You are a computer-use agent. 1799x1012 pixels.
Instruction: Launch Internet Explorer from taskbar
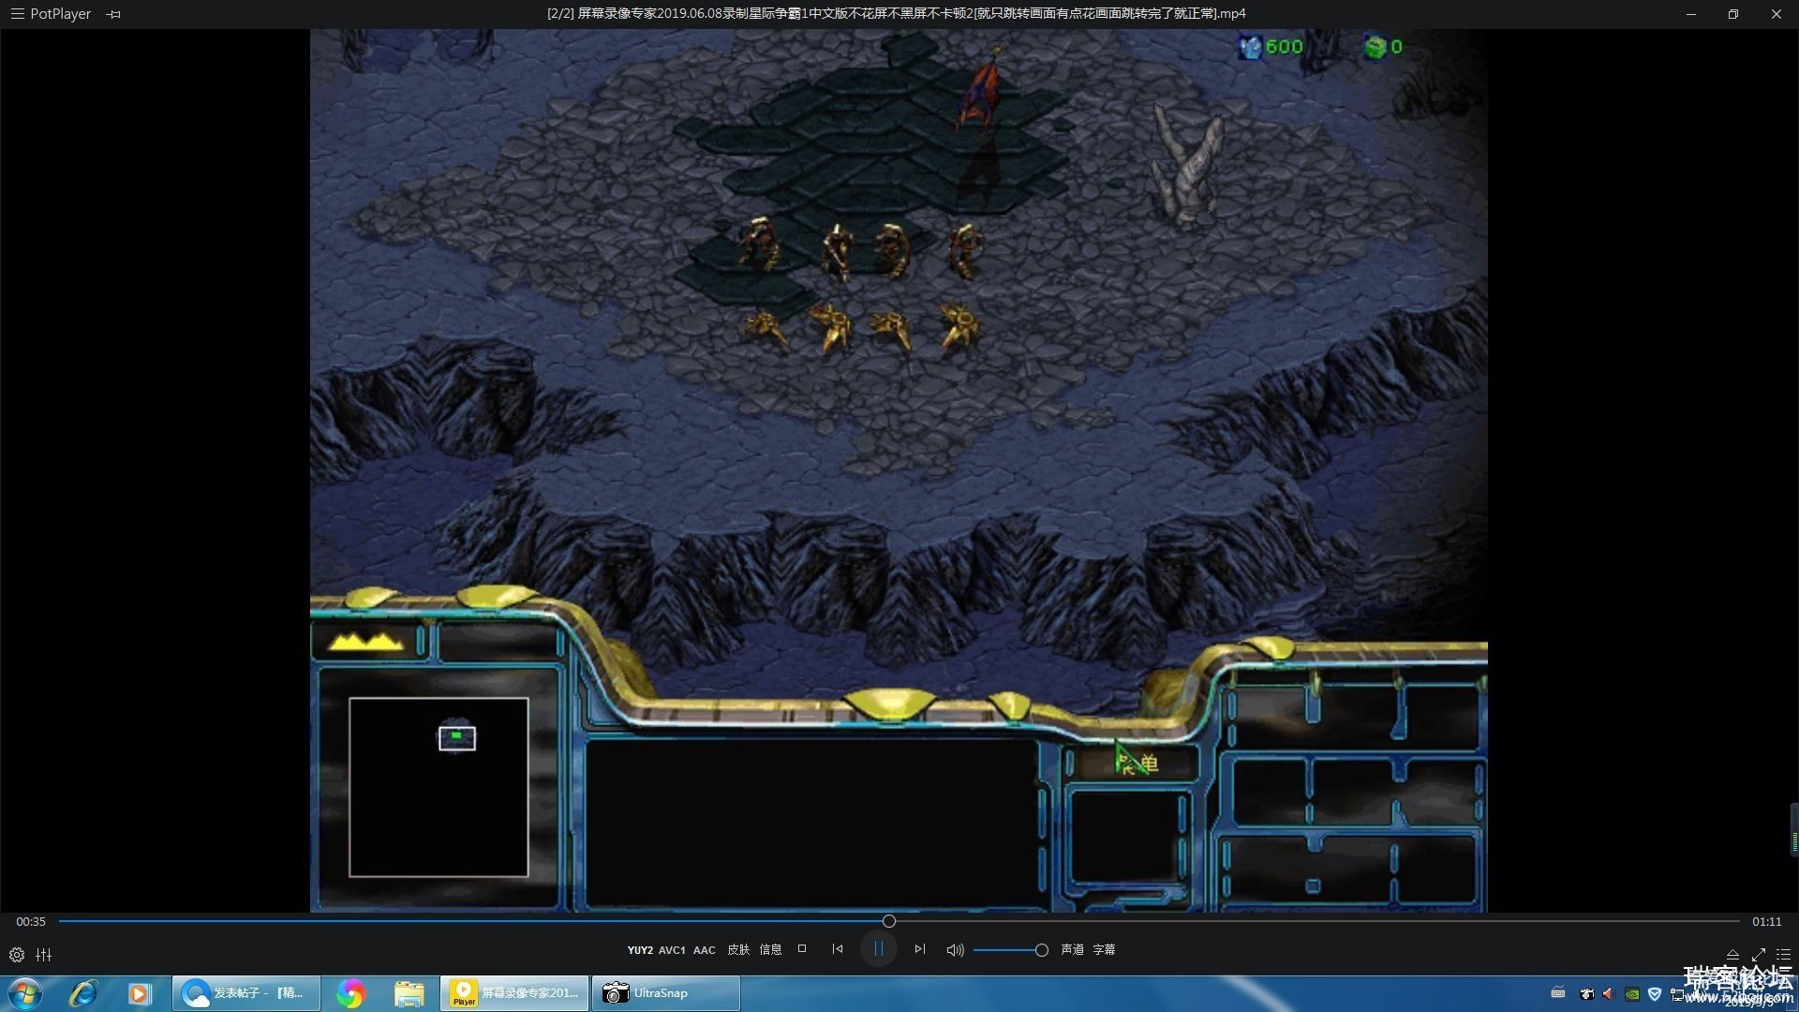pyautogui.click(x=83, y=993)
